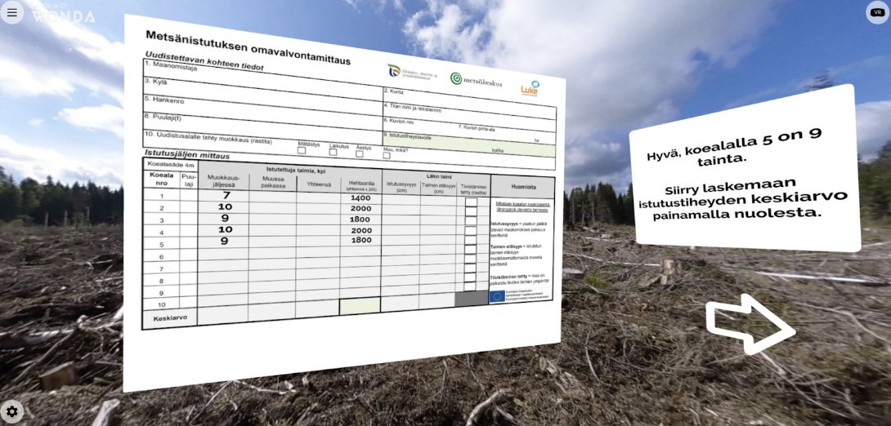Click the info panel about koeala 5
Viewport: 891px width, 426px height.
pyautogui.click(x=744, y=171)
